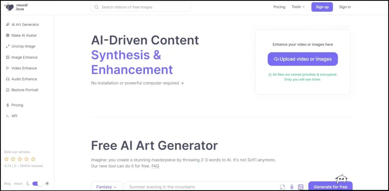
Task: Click Upload video or images button
Action: pos(303,59)
